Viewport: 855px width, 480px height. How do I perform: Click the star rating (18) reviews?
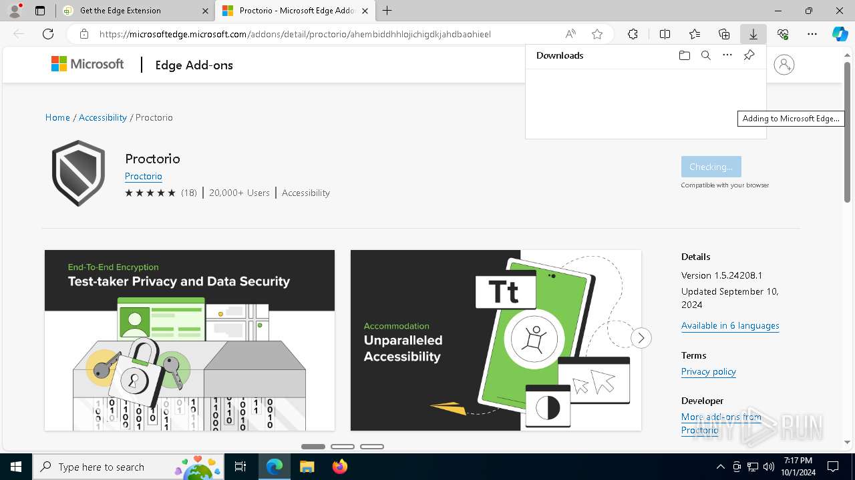coord(161,193)
